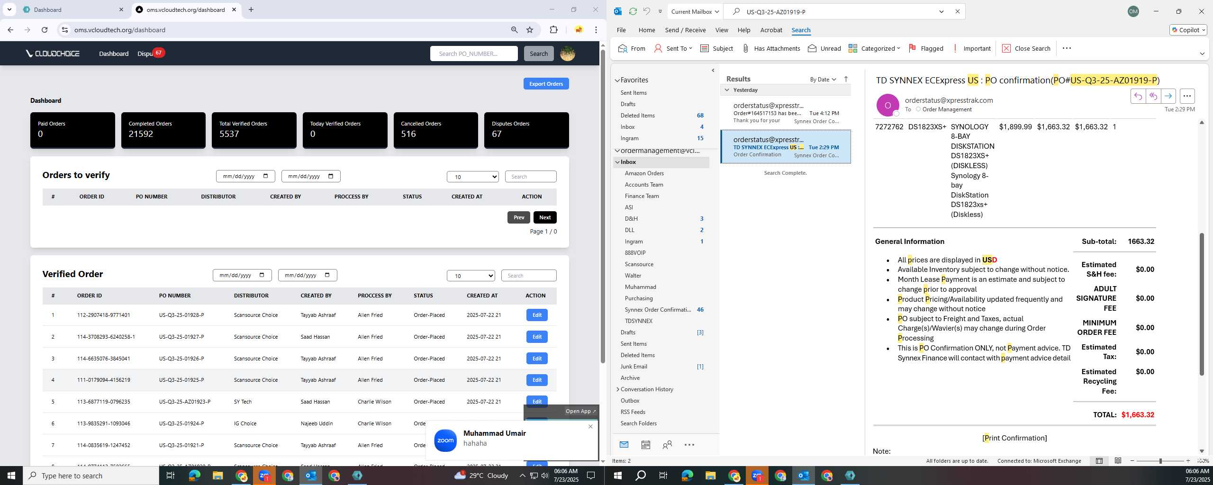The width and height of the screenshot is (1213, 485).
Task: Filter search by Subject
Action: click(x=716, y=48)
